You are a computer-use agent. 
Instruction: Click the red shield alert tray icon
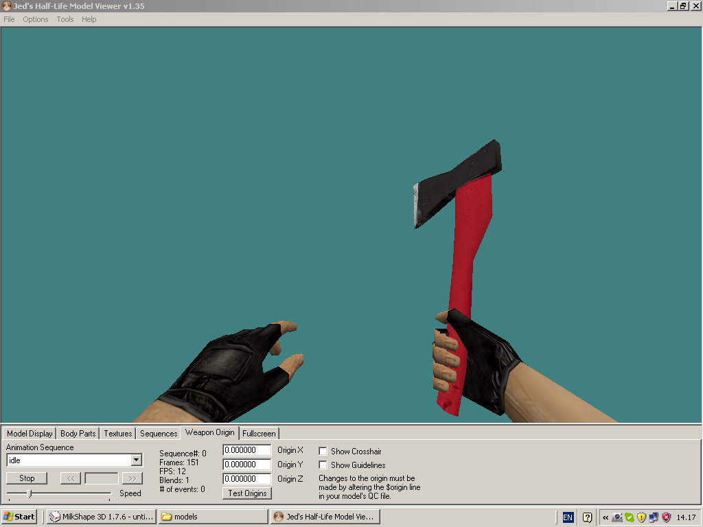point(666,517)
